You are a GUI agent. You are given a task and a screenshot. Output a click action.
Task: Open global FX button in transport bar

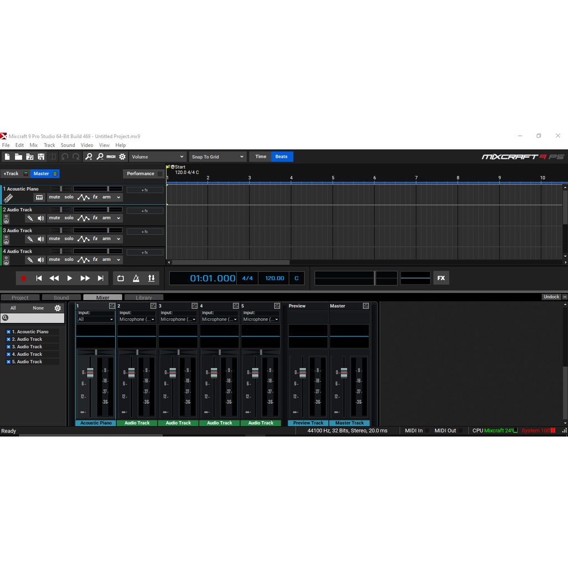tap(441, 278)
